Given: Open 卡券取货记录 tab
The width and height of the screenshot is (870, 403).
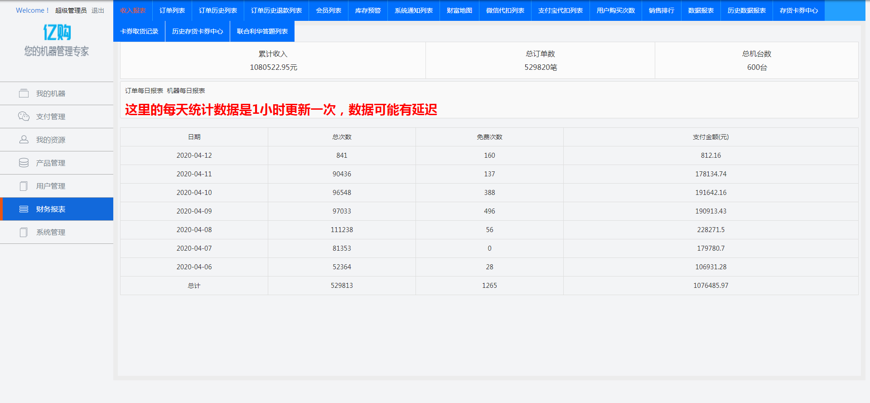Looking at the screenshot, I should tap(139, 31).
